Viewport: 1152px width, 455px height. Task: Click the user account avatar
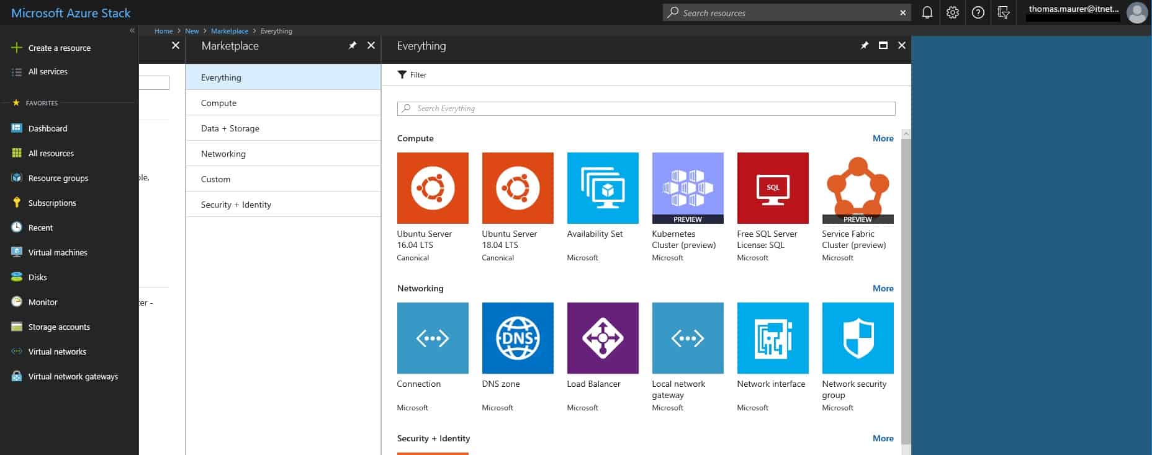1137,12
